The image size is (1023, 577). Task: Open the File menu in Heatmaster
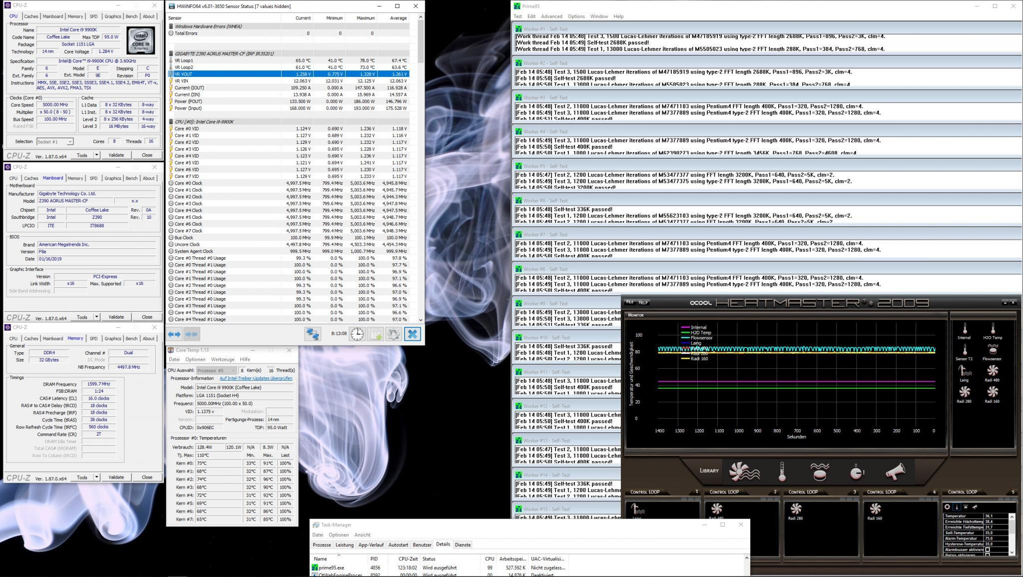(x=630, y=302)
